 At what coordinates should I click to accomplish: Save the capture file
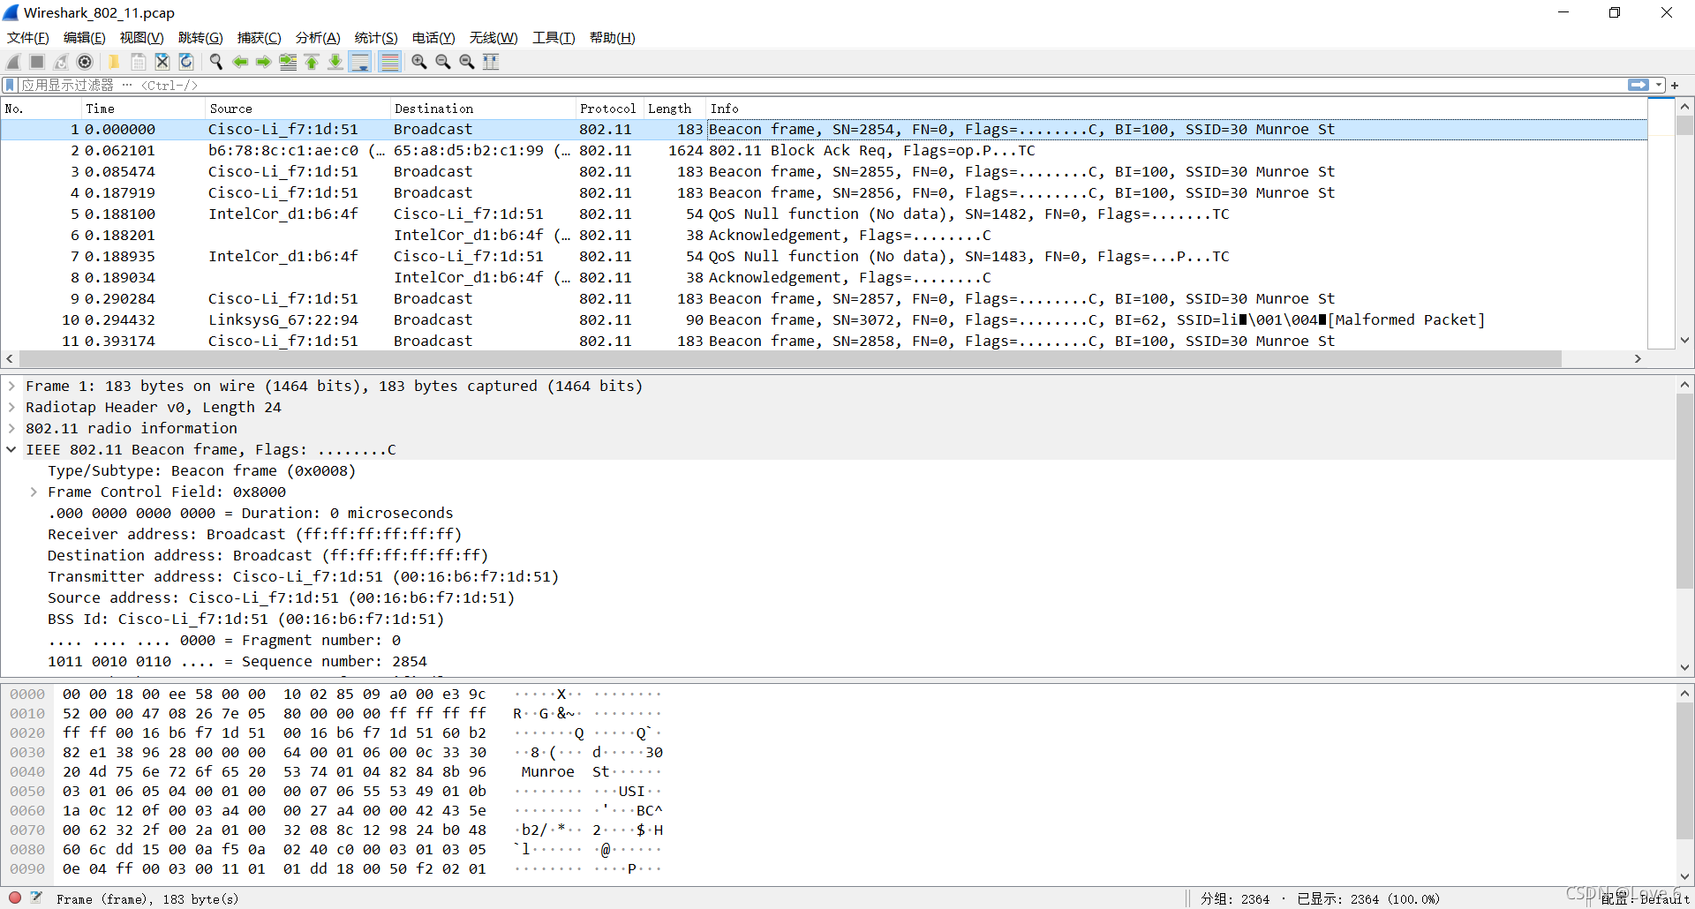139,62
